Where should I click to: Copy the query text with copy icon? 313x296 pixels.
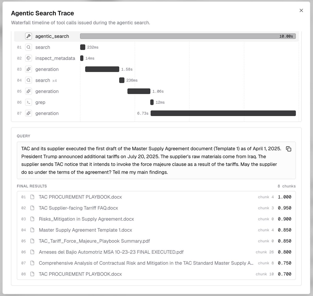click(288, 149)
